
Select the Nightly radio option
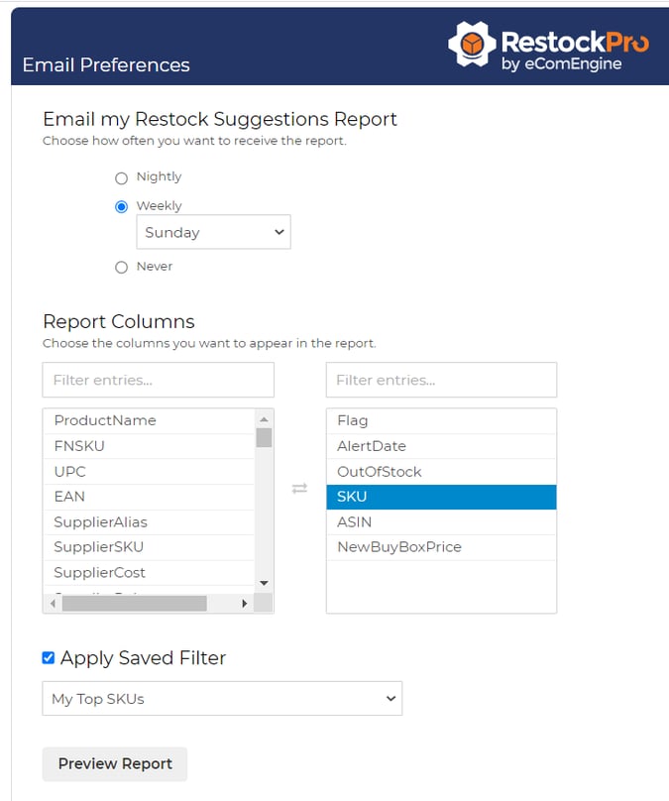tap(121, 178)
